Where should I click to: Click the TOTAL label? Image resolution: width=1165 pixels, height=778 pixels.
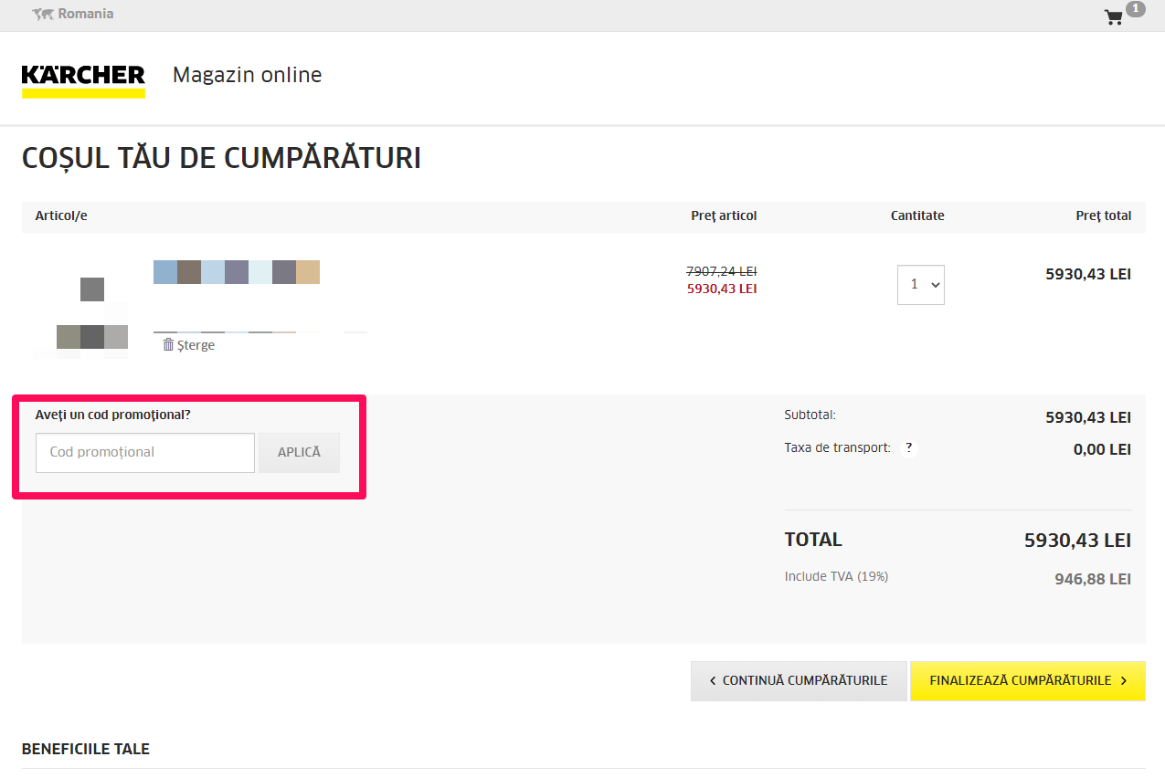tap(813, 540)
